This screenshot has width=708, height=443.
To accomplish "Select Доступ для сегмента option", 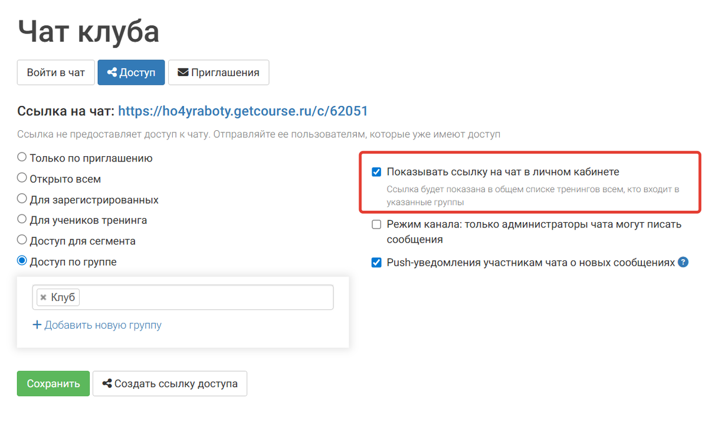I will [x=22, y=240].
